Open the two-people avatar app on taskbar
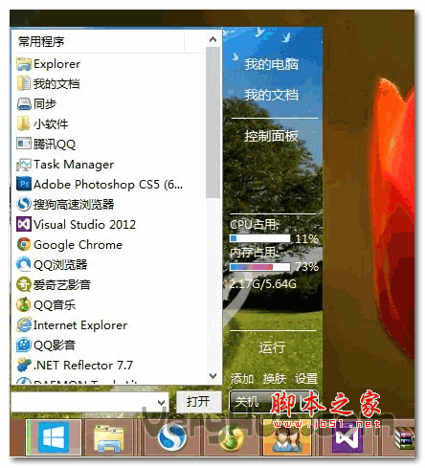The width and height of the screenshot is (425, 468). tap(286, 437)
